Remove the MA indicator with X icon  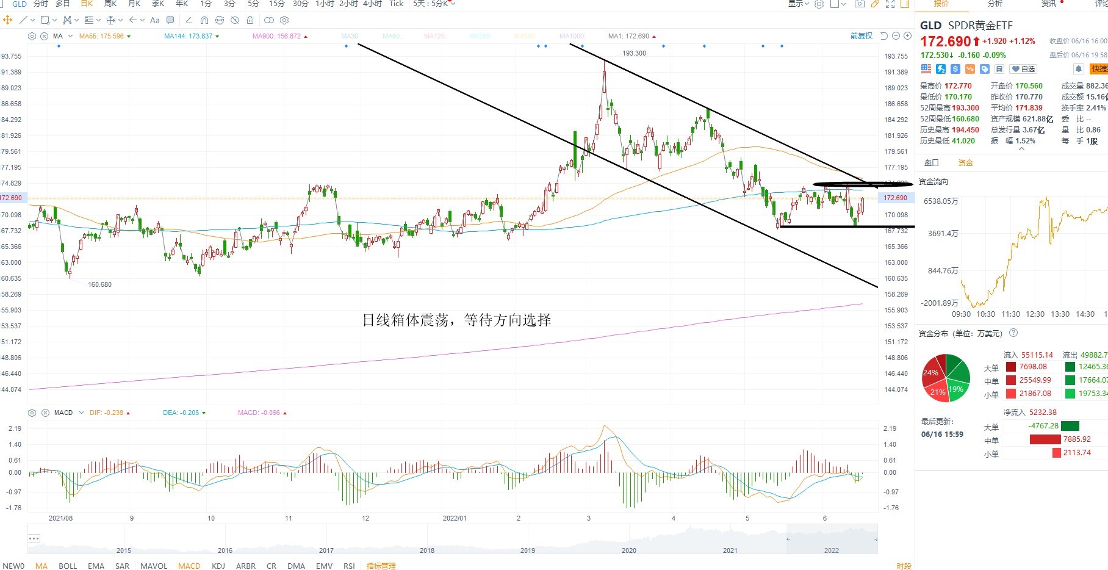coord(45,36)
